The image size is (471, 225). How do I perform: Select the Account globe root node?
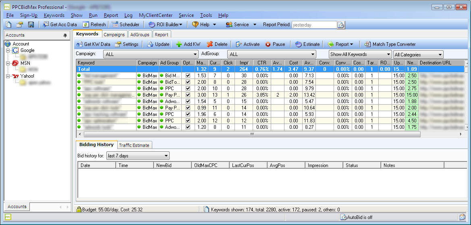17,44
